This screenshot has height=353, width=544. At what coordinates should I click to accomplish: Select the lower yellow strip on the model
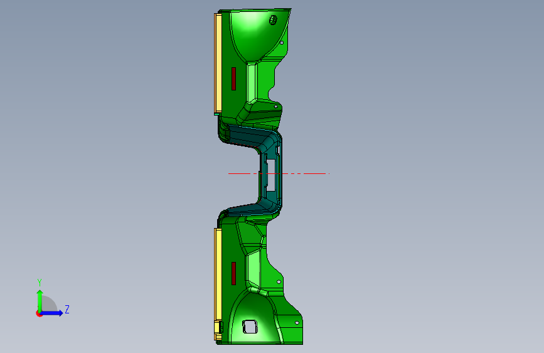(x=218, y=274)
